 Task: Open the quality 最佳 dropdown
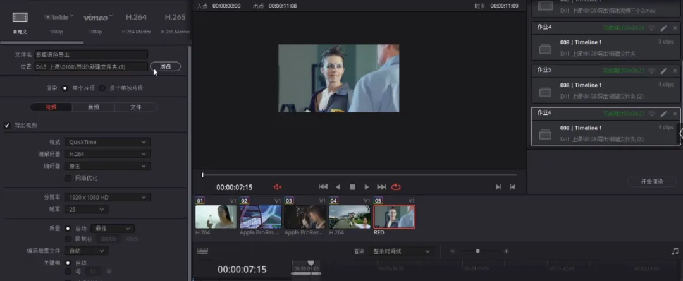[114, 229]
